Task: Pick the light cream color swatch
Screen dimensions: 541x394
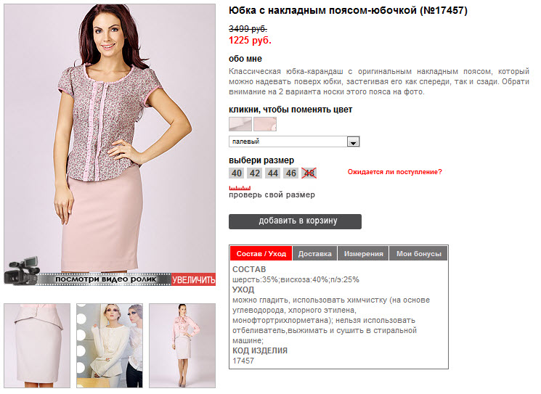Action: [x=240, y=124]
